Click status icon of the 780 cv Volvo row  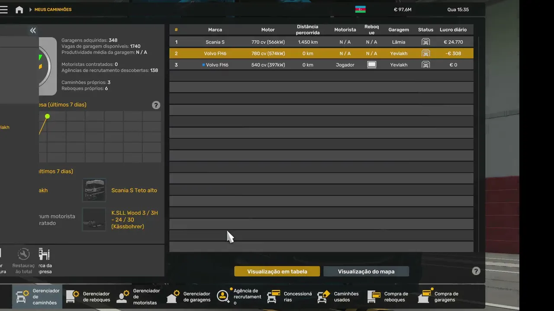click(425, 54)
